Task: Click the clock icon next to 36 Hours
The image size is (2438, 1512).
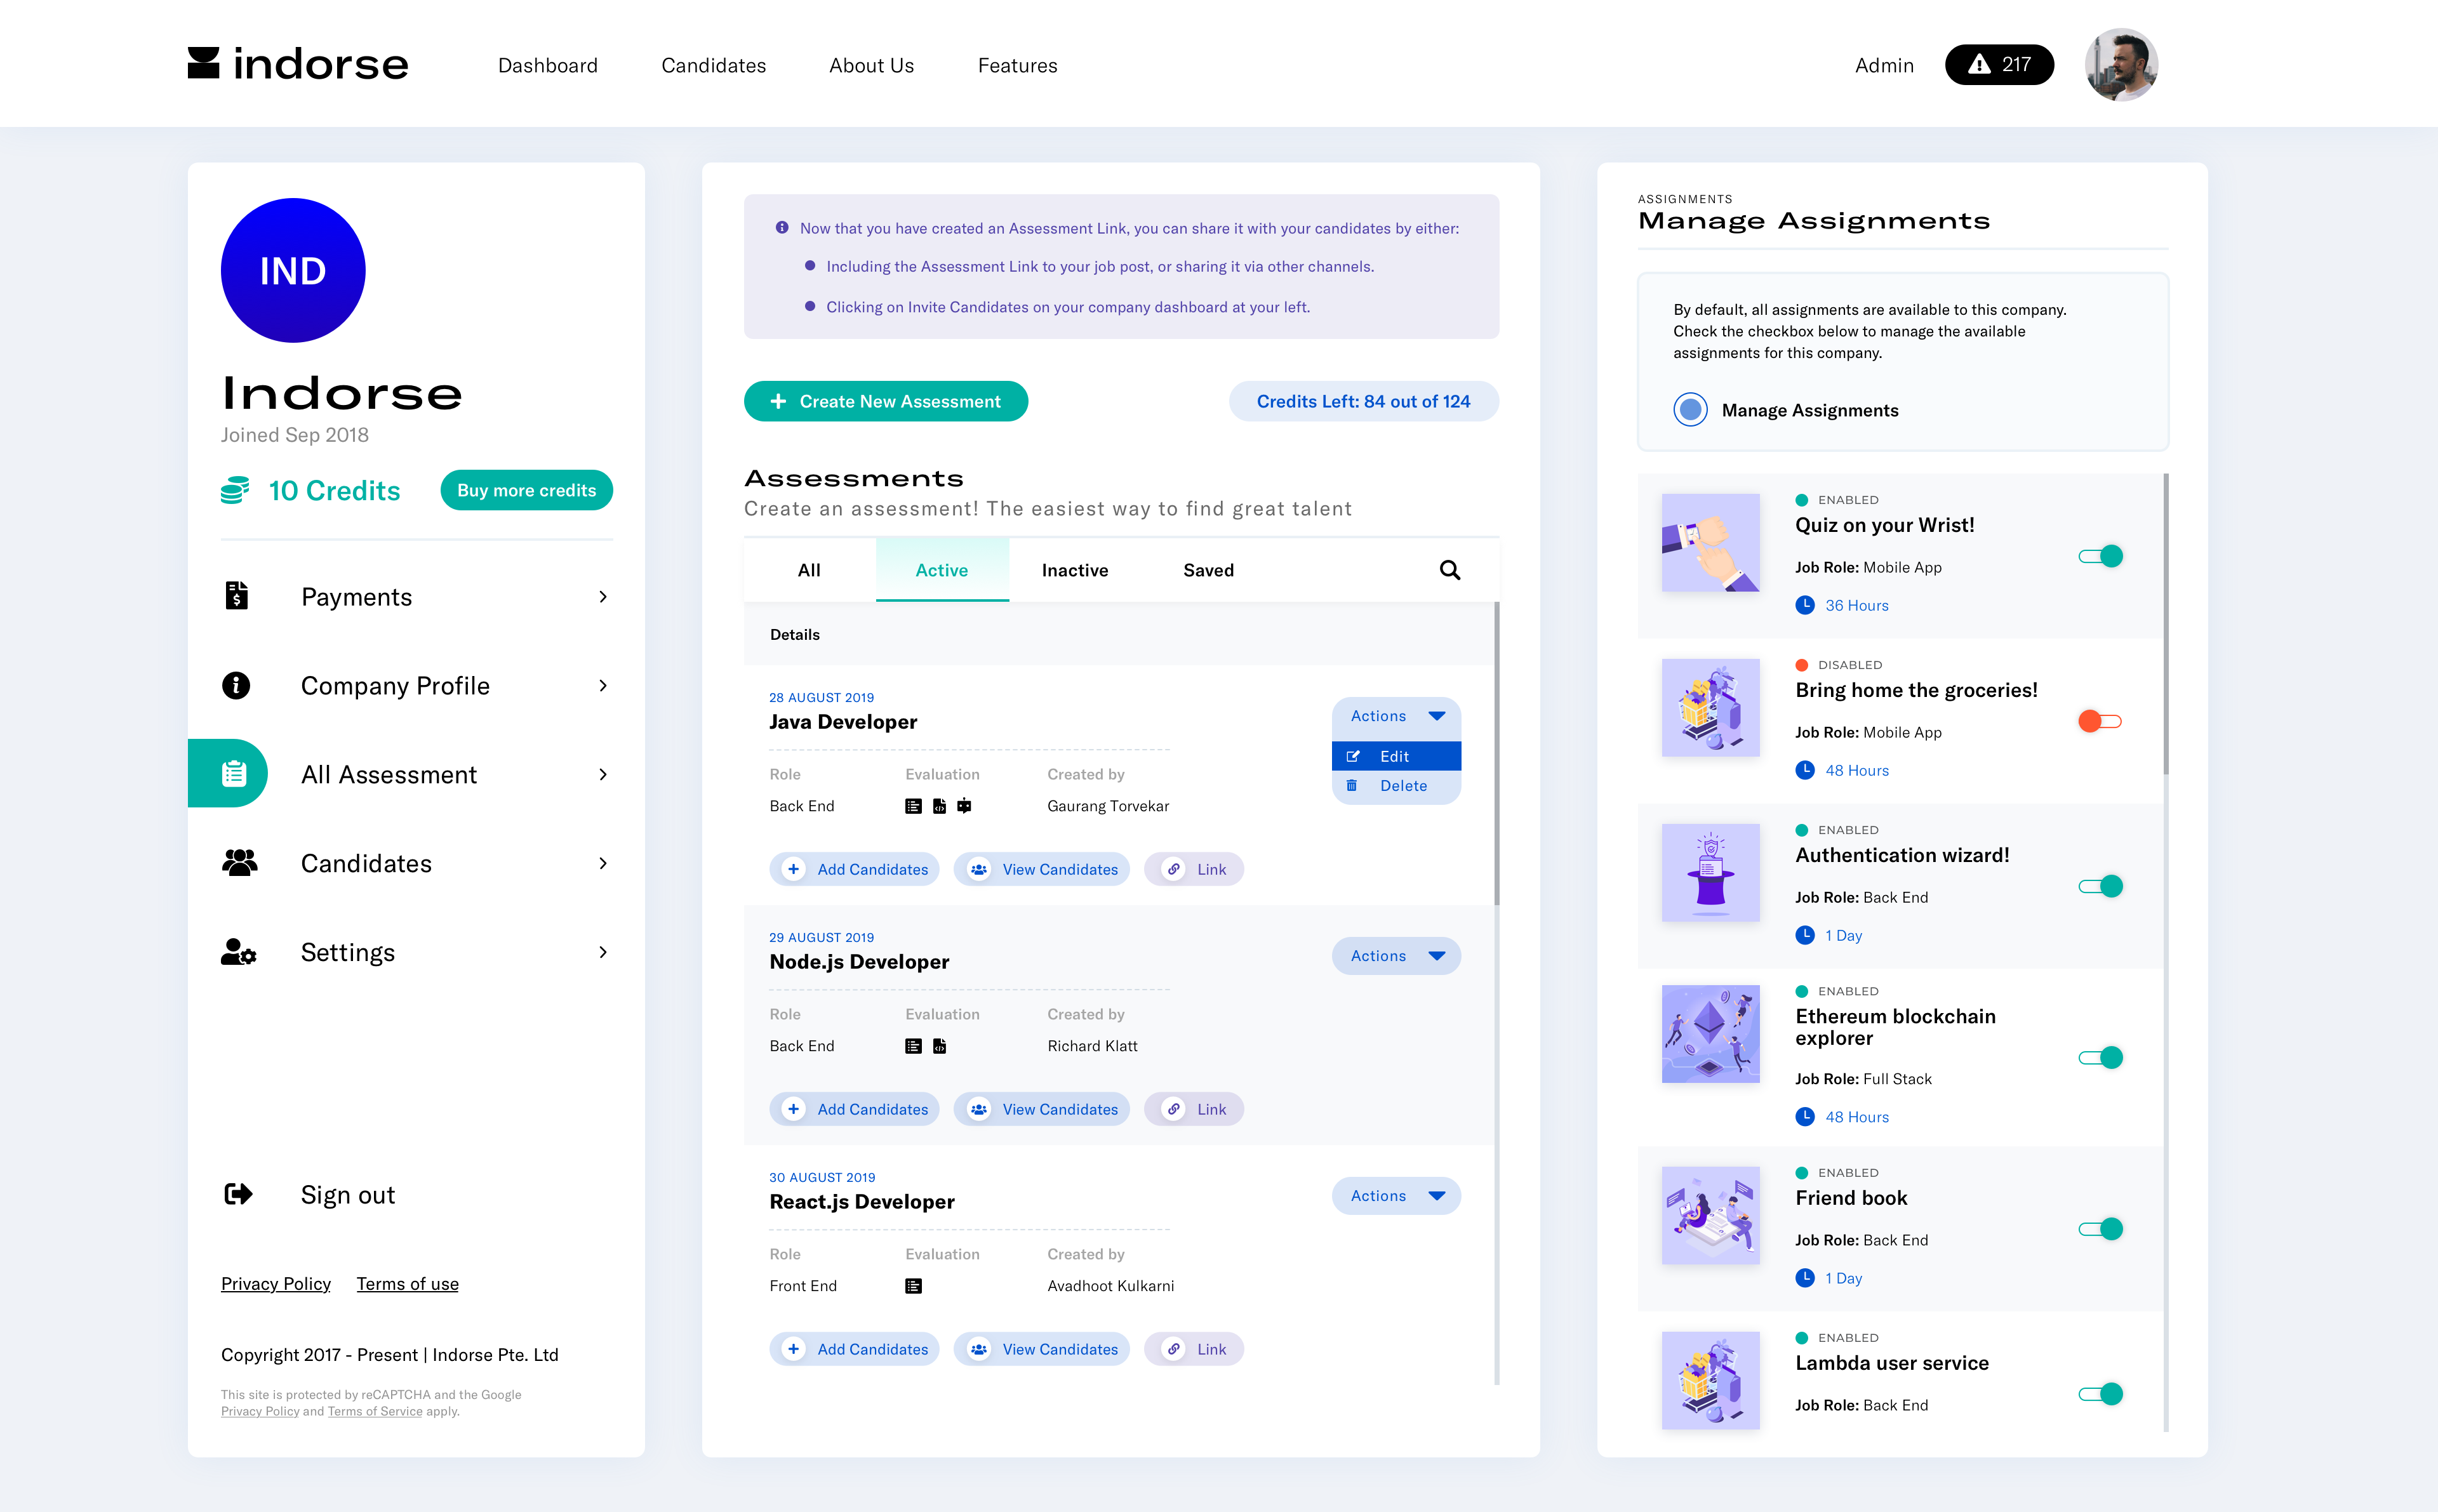Action: [1804, 605]
